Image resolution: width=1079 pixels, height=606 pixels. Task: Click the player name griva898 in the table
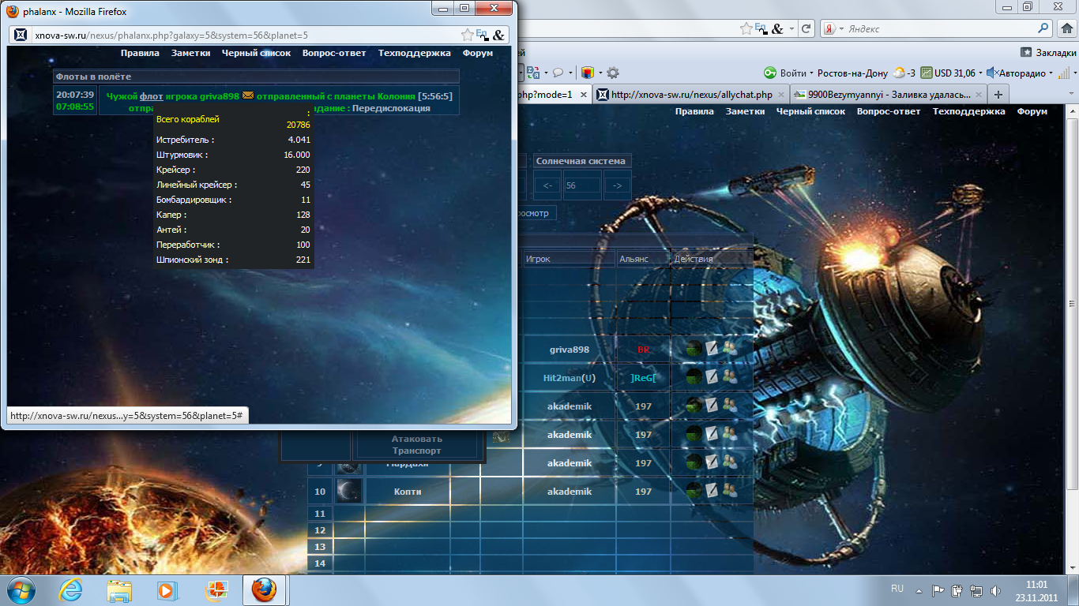click(x=569, y=349)
